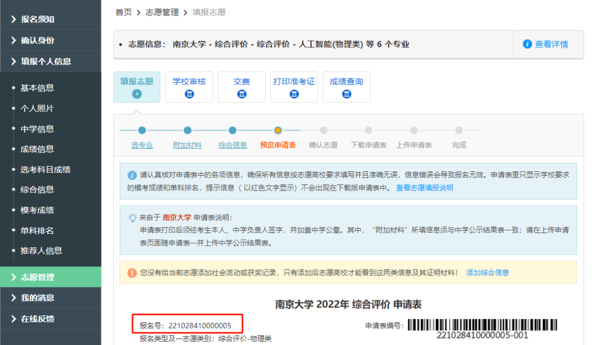Click 首页 in the breadcrumb
The width and height of the screenshot is (596, 345).
[x=124, y=12]
